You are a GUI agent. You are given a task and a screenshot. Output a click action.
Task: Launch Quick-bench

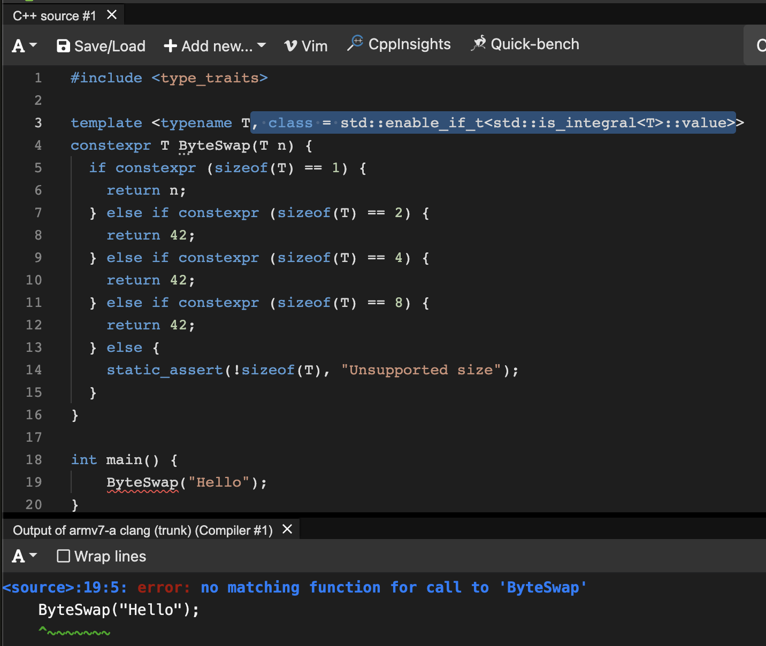coord(525,44)
